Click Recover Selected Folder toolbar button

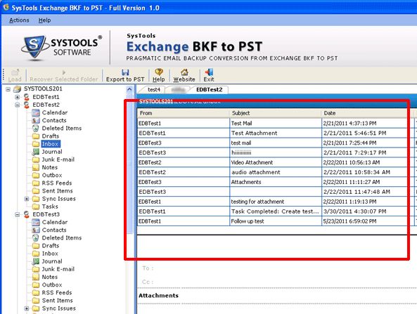[x=64, y=75]
